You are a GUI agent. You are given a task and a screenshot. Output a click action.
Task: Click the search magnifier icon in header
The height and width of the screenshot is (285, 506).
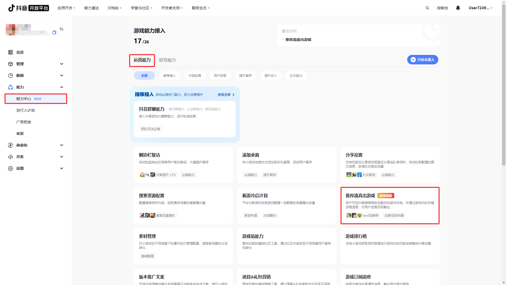tap(427, 8)
